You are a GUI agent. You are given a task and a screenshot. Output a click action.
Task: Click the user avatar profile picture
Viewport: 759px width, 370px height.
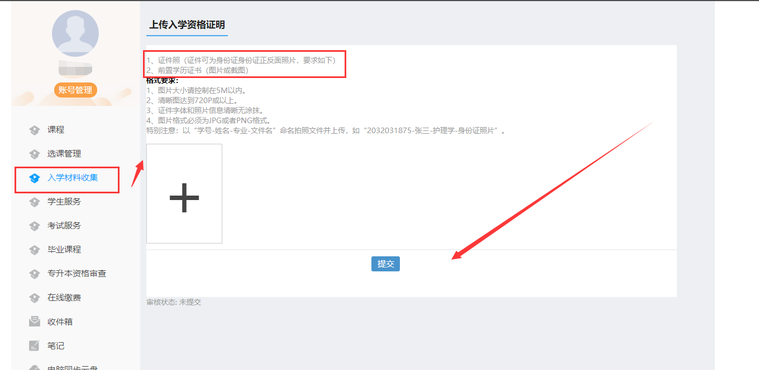pyautogui.click(x=75, y=33)
